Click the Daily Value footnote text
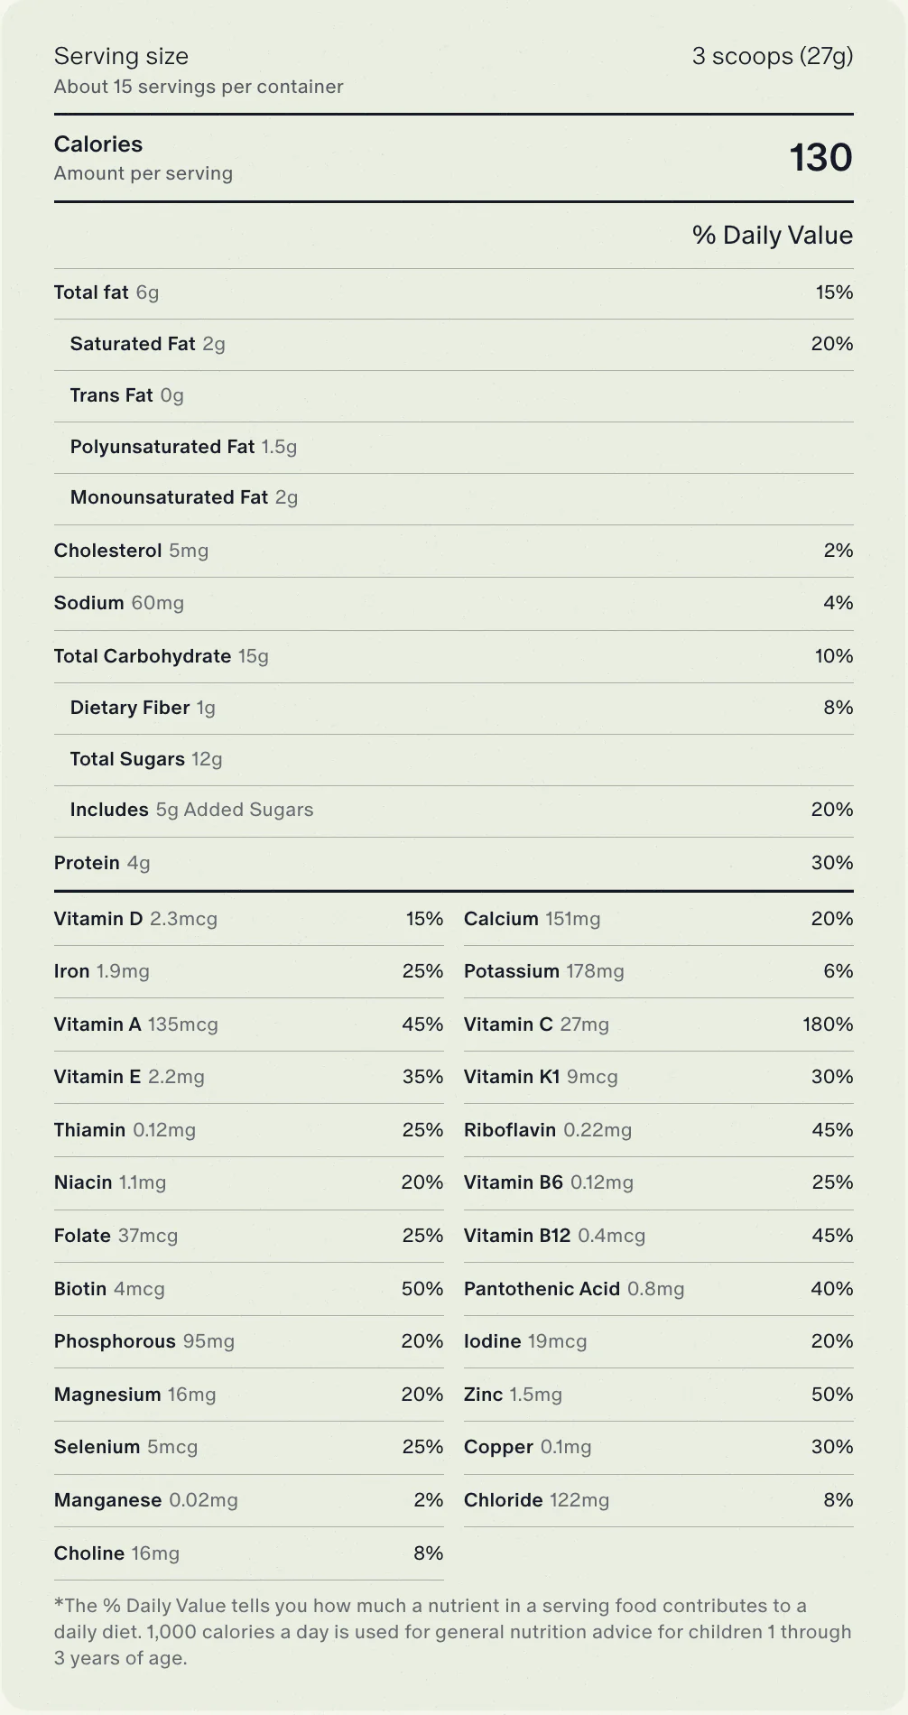 453,1632
